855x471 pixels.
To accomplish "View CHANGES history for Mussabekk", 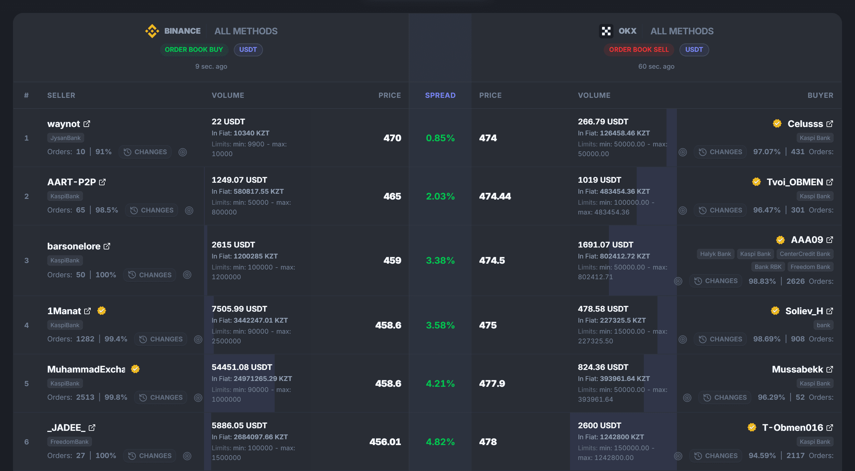I will 725,398.
